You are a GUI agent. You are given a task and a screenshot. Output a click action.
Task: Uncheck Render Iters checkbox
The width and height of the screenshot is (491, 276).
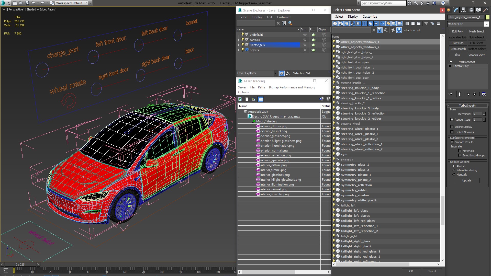click(x=452, y=119)
